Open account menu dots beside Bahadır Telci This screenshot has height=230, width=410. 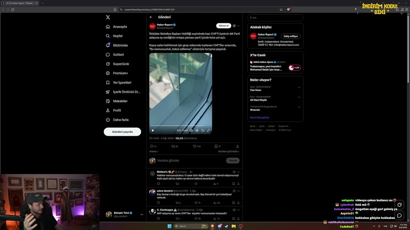tap(142, 215)
